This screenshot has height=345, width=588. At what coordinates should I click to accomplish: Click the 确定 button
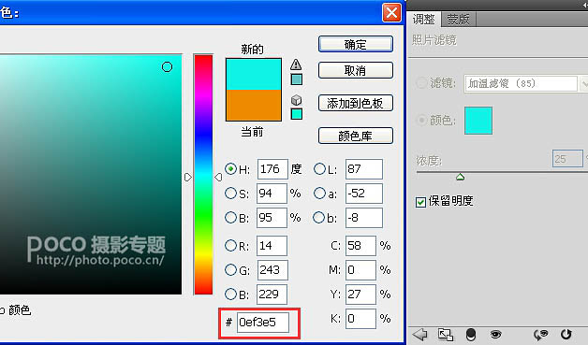click(356, 44)
